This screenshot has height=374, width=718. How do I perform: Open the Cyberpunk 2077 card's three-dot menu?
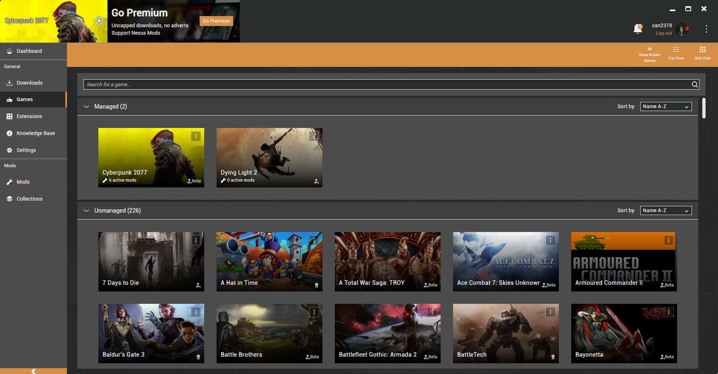point(196,136)
